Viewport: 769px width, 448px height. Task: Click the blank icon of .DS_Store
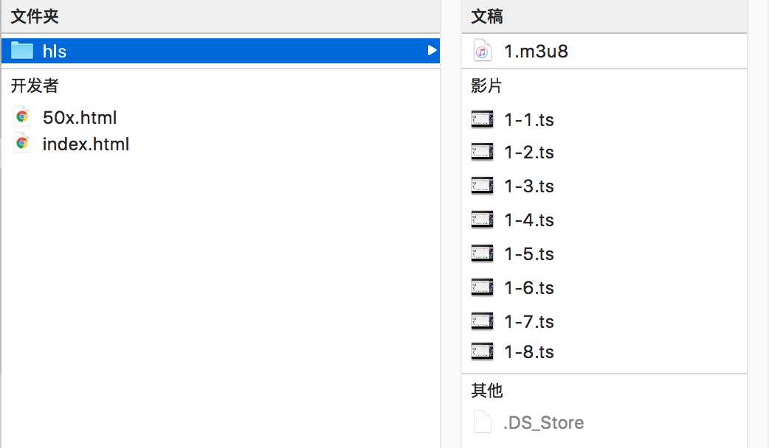(x=482, y=422)
